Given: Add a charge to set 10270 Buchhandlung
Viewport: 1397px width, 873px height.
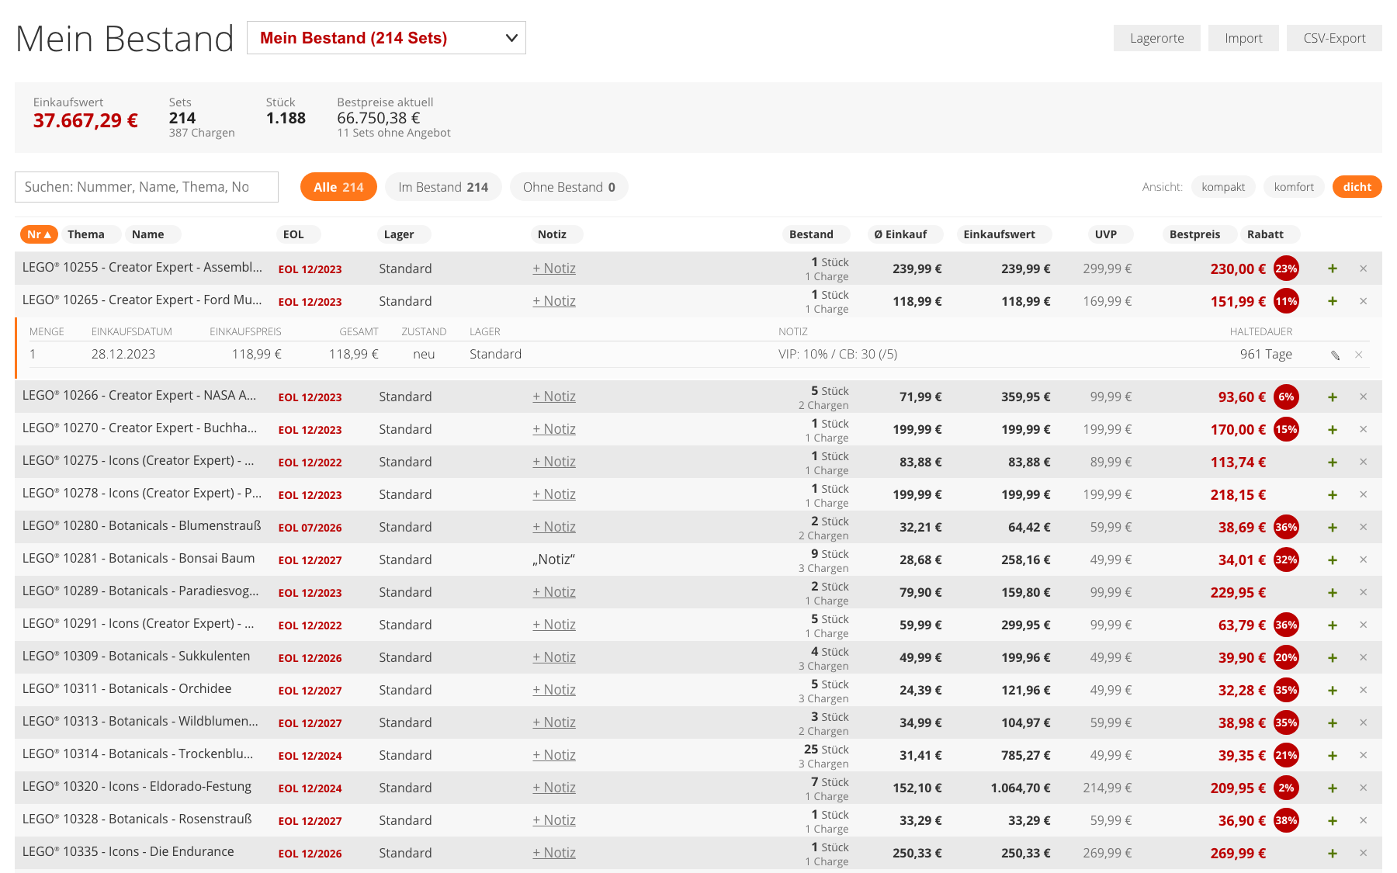Looking at the screenshot, I should (x=1333, y=429).
